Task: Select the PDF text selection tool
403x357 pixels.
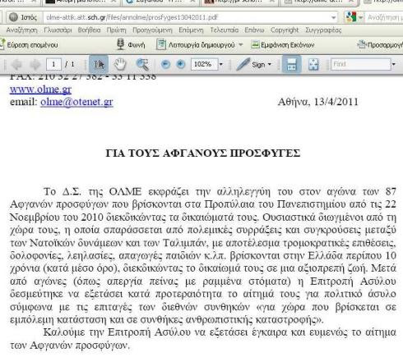Action: (x=99, y=65)
